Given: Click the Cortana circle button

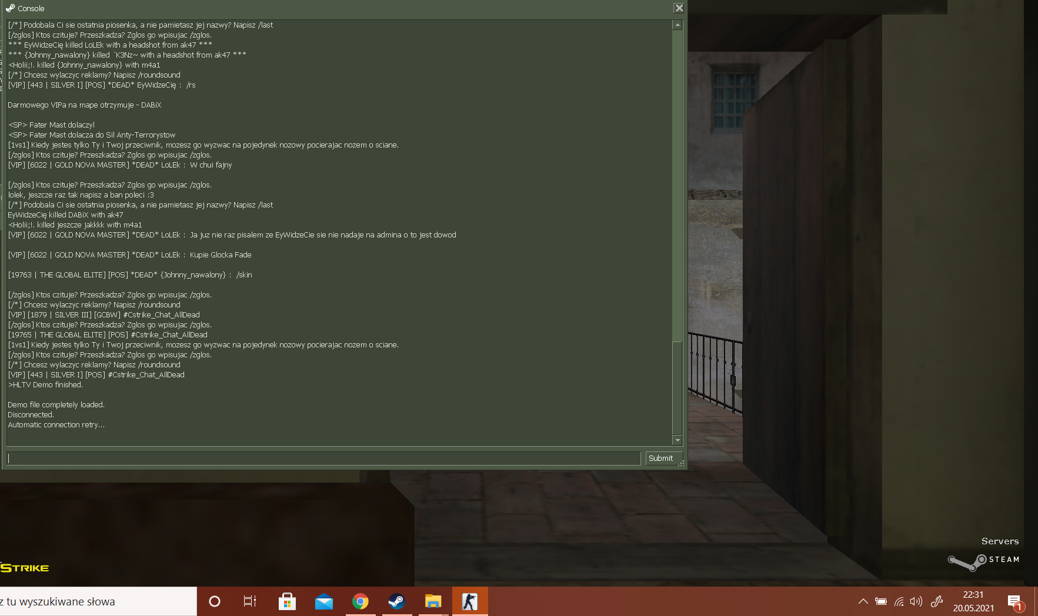Looking at the screenshot, I should point(215,601).
